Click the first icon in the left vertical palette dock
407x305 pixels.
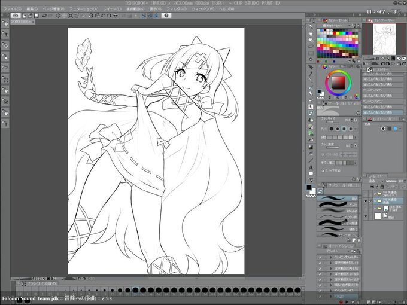point(5,23)
